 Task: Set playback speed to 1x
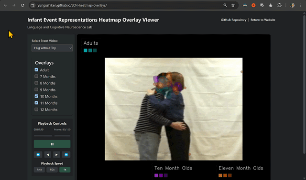[x=65, y=170]
